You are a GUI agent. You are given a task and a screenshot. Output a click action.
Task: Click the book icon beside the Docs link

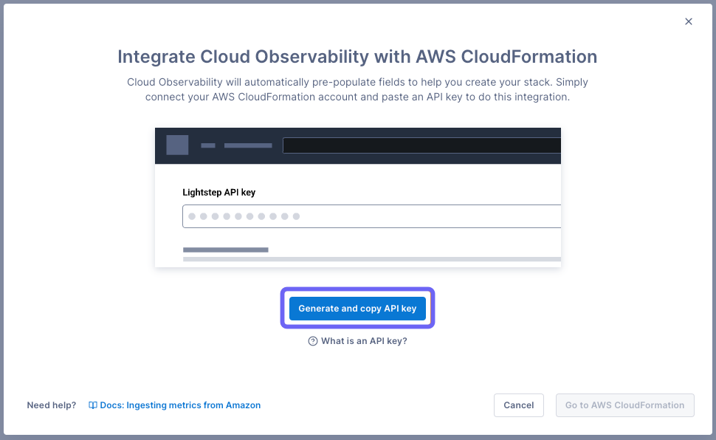[93, 405]
